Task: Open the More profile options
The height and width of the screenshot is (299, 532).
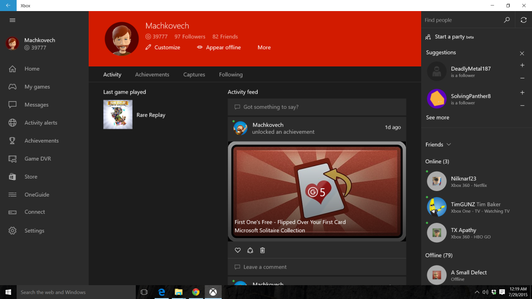Action: (x=264, y=47)
